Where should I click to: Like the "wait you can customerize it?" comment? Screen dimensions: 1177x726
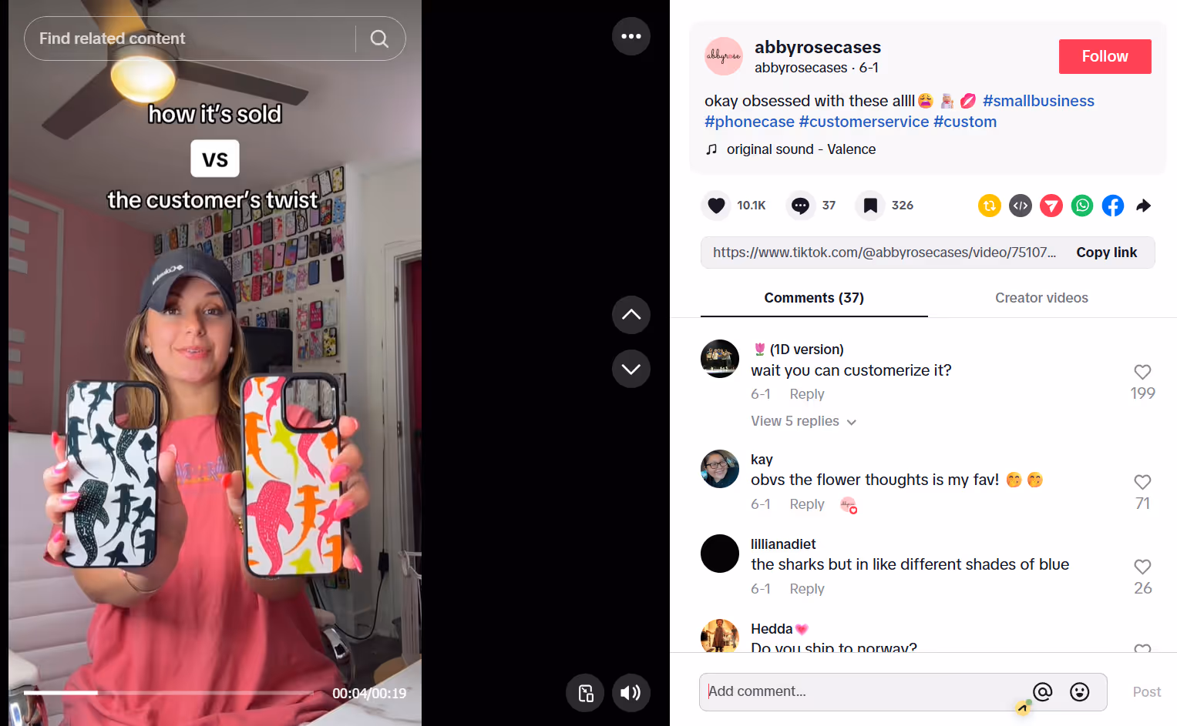(x=1142, y=372)
